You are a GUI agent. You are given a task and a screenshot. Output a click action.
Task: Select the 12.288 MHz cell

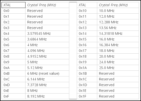tap(118, 22)
